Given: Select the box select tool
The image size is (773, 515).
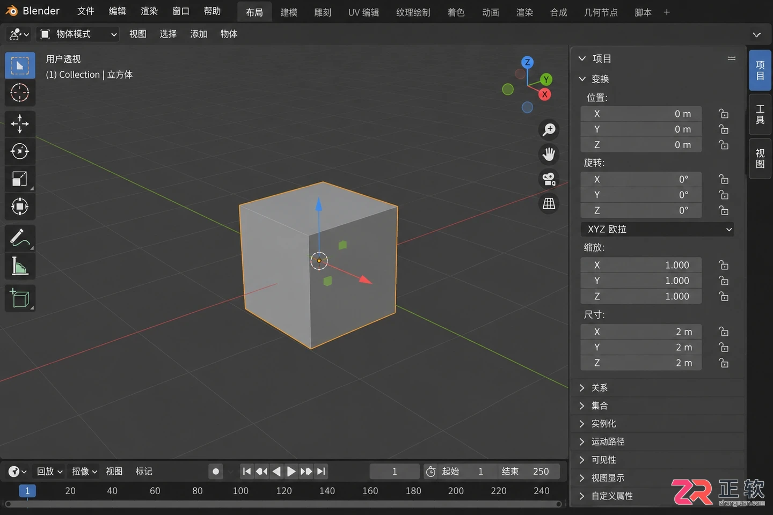Looking at the screenshot, I should tap(20, 65).
